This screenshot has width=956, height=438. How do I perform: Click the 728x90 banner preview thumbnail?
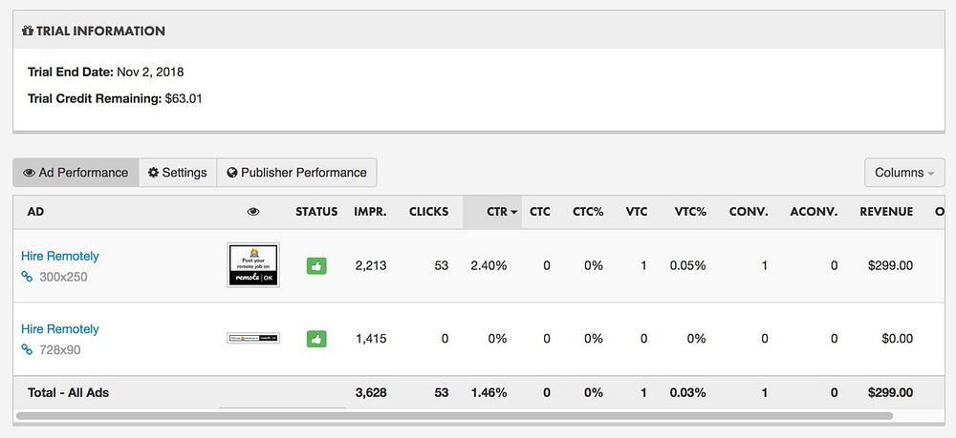pyautogui.click(x=253, y=339)
